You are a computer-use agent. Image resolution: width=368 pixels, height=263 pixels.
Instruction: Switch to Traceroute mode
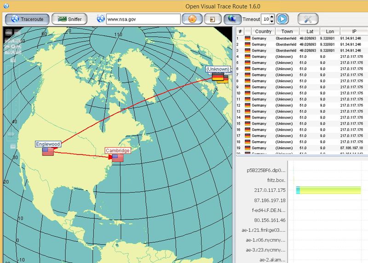coord(27,19)
